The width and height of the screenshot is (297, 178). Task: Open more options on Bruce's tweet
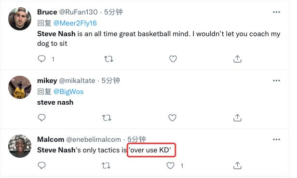[276, 12]
